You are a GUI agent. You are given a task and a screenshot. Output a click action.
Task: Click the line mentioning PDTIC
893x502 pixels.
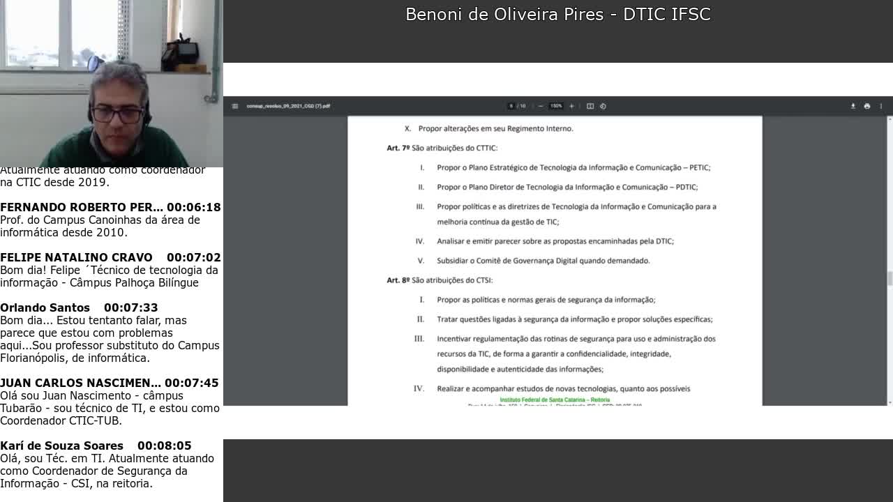tap(567, 187)
